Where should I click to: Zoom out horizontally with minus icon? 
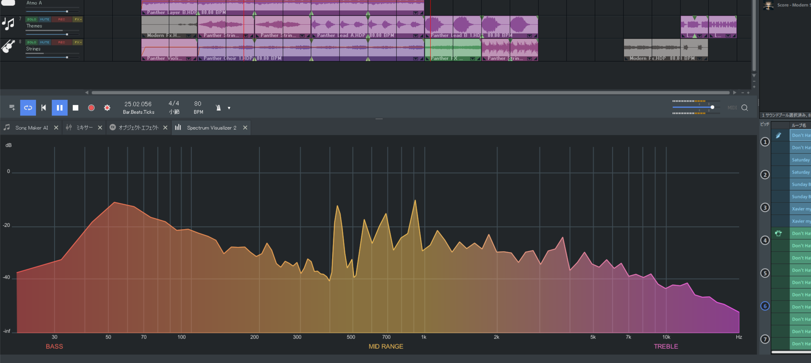point(742,93)
